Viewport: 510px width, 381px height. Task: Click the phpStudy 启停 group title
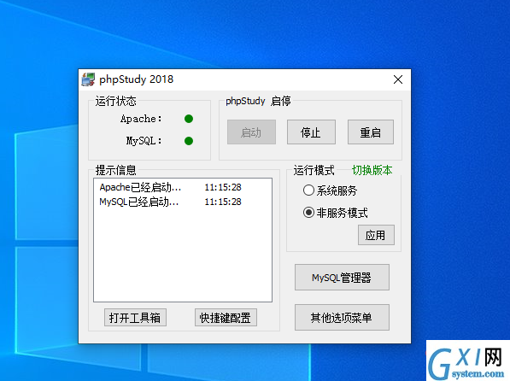(x=258, y=101)
